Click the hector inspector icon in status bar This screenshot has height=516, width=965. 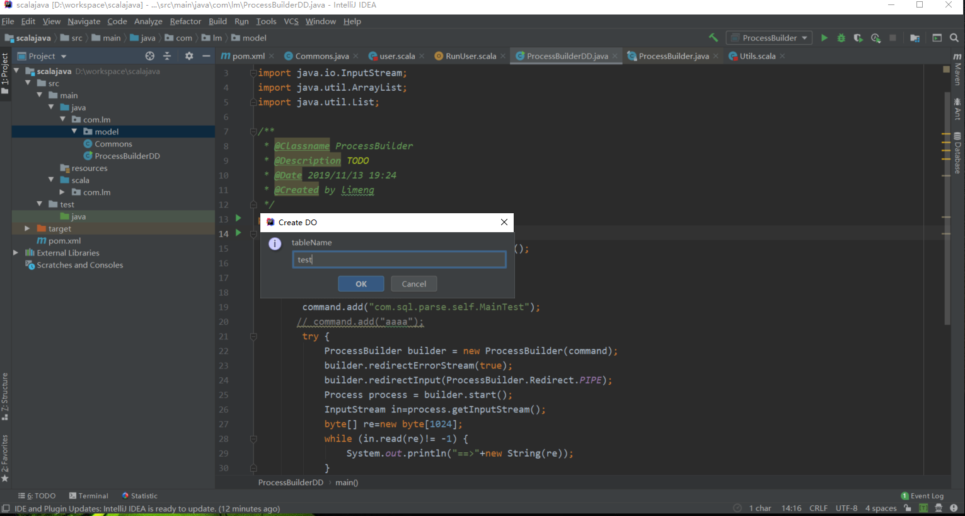(x=939, y=508)
